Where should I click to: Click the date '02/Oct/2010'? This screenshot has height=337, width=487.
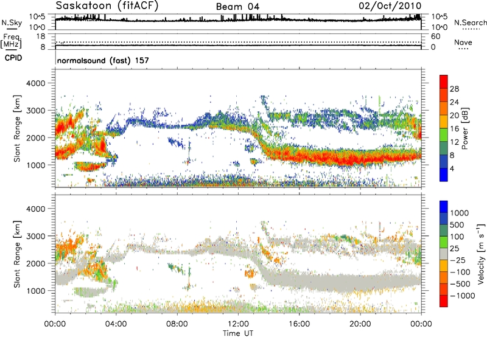pos(390,6)
